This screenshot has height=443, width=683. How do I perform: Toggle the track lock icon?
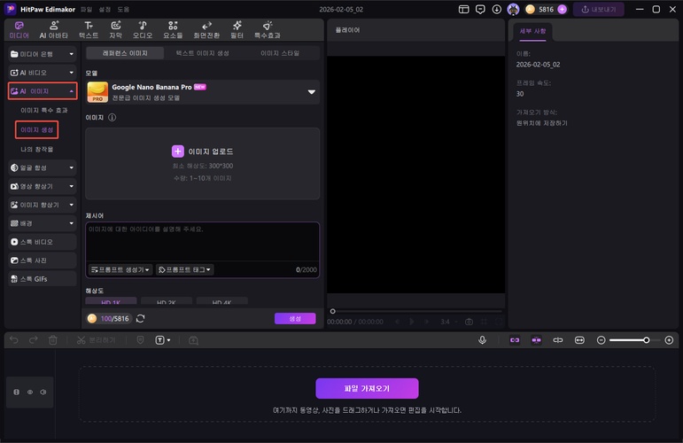[17, 392]
